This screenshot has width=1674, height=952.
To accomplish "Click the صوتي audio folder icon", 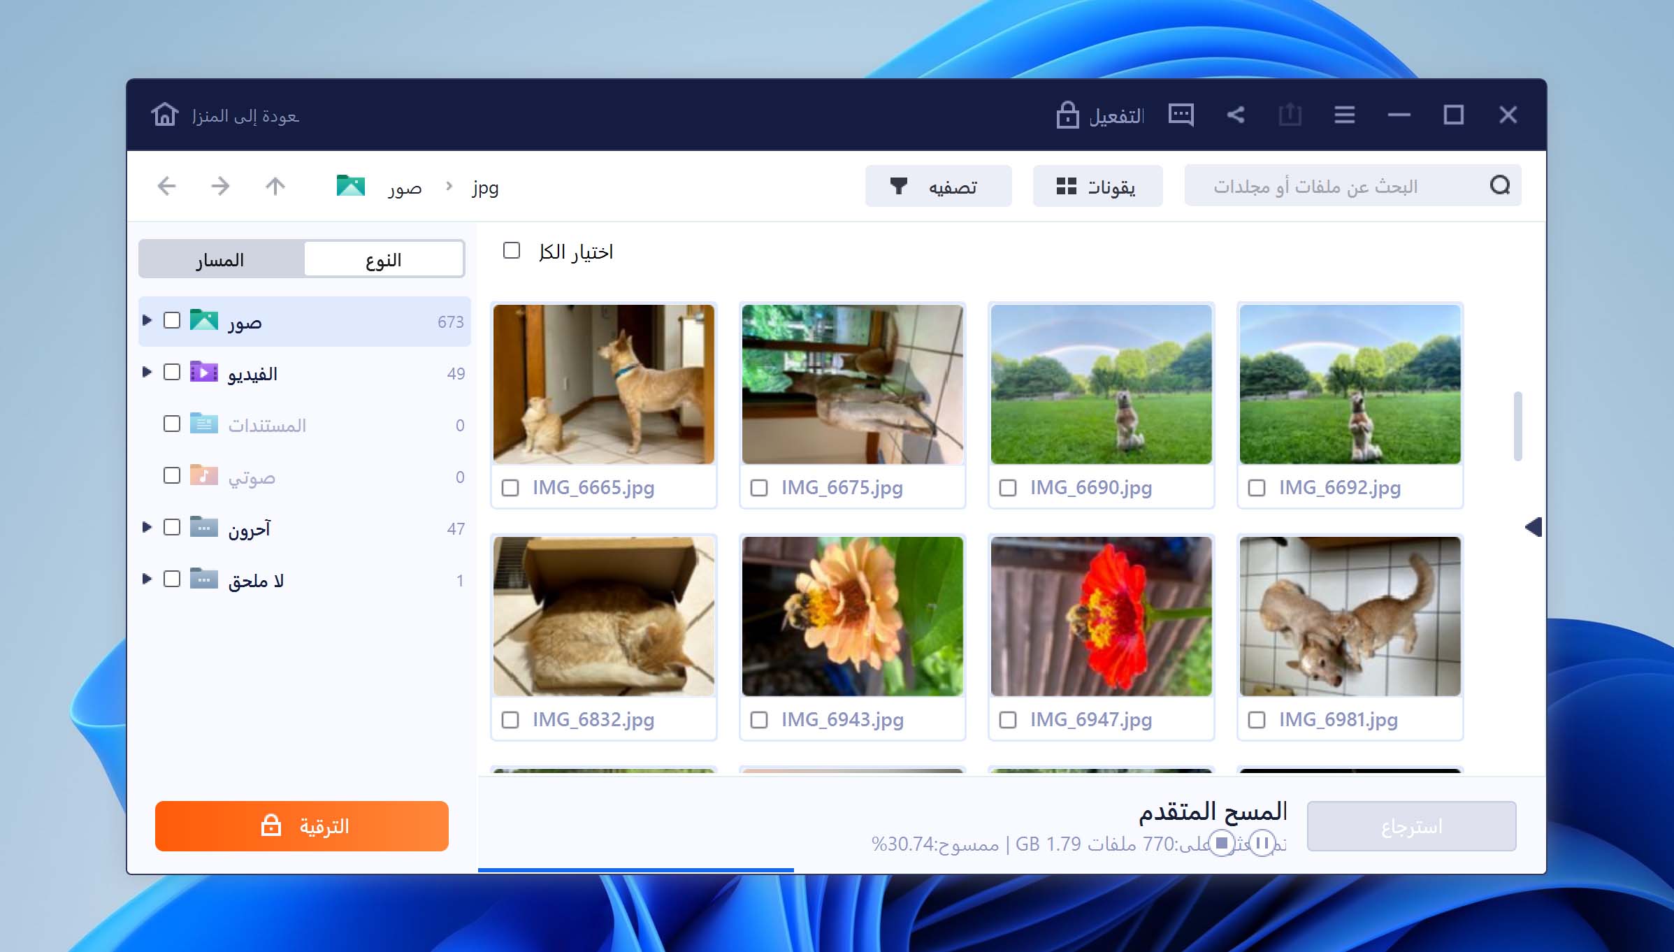I will (x=204, y=475).
